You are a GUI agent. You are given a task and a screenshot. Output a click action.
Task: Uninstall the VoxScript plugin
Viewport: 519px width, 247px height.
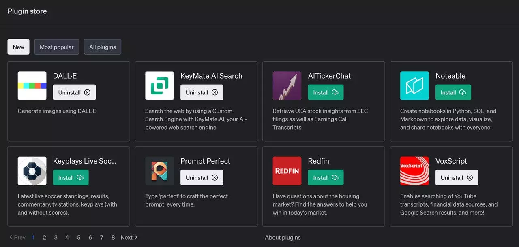[x=457, y=177]
